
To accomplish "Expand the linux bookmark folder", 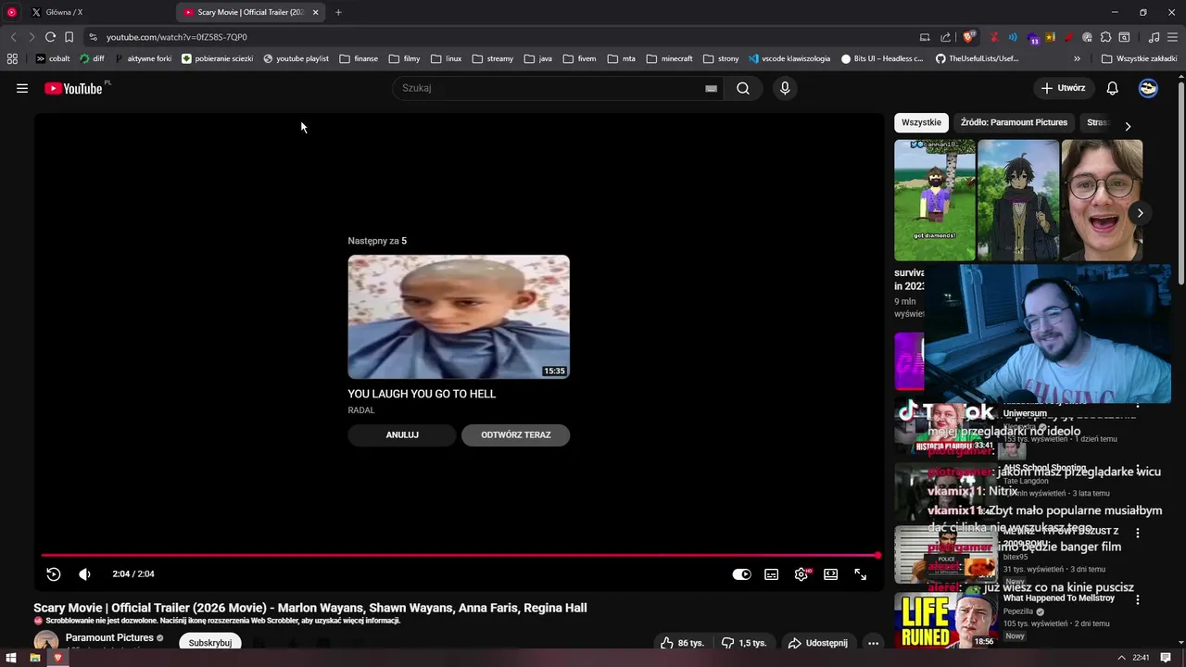I will (446, 58).
